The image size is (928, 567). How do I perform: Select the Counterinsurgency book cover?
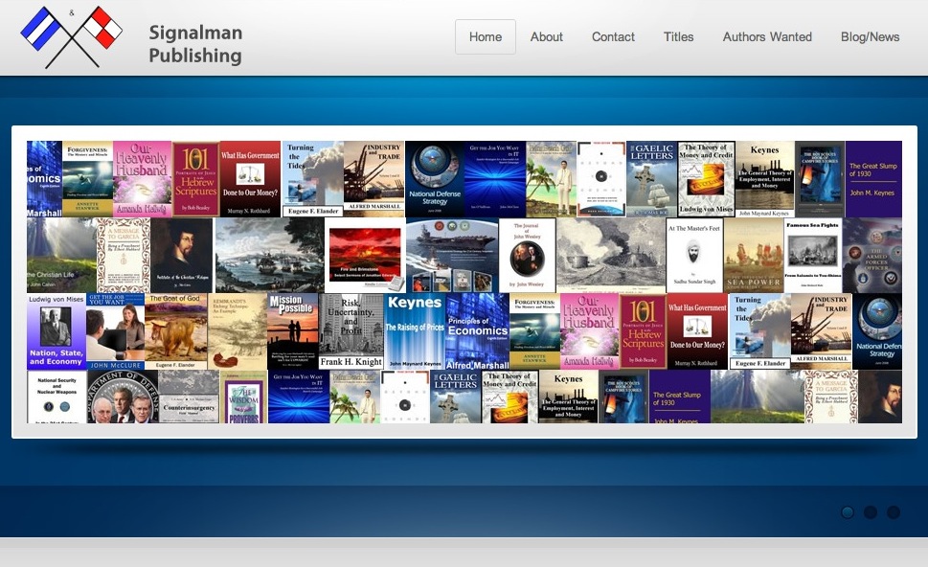click(190, 397)
